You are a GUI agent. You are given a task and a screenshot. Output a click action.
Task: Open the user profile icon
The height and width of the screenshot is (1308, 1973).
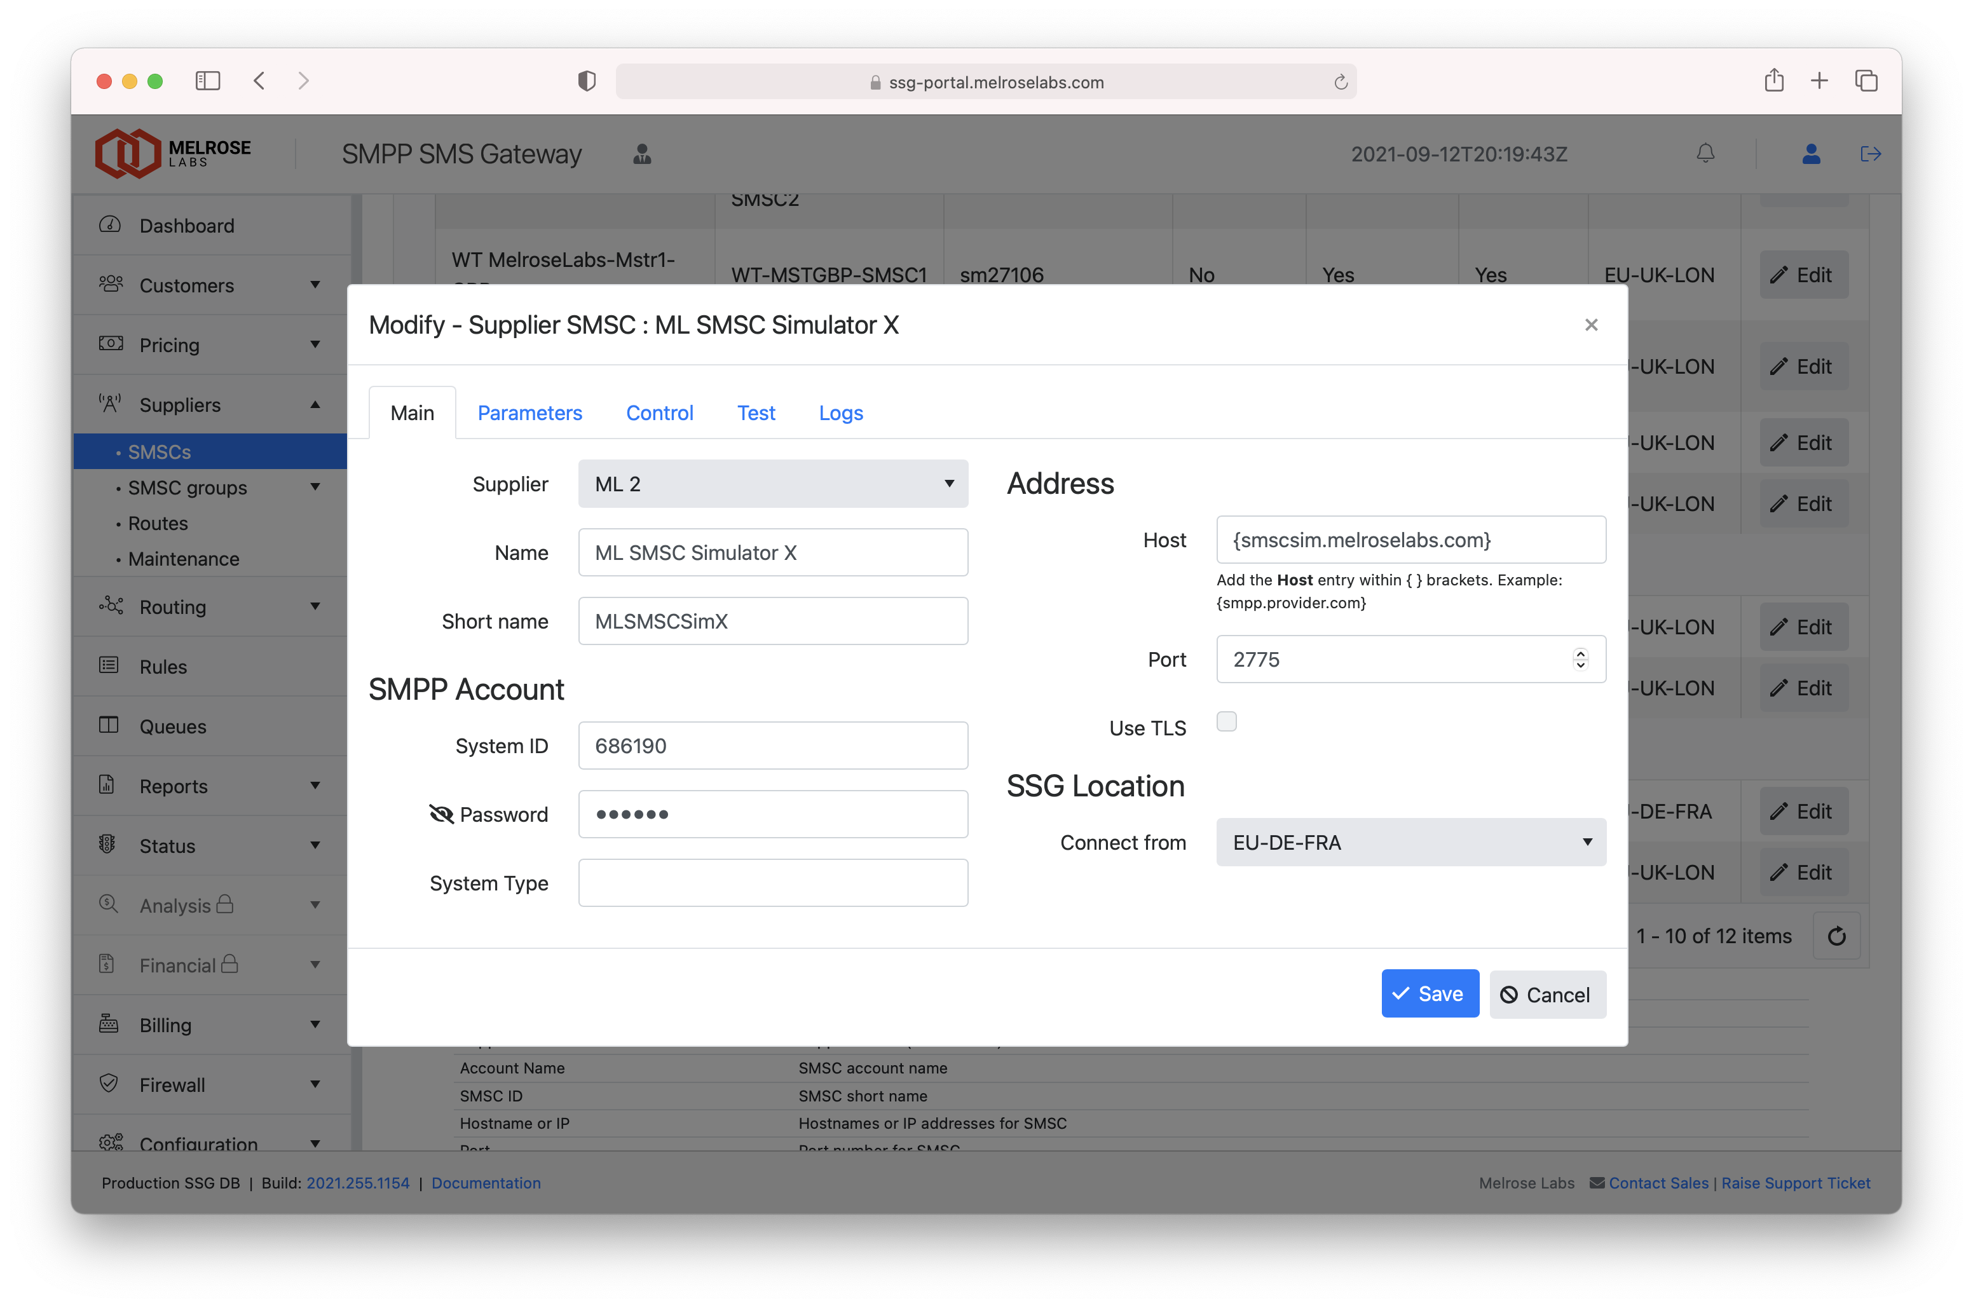coord(1810,154)
